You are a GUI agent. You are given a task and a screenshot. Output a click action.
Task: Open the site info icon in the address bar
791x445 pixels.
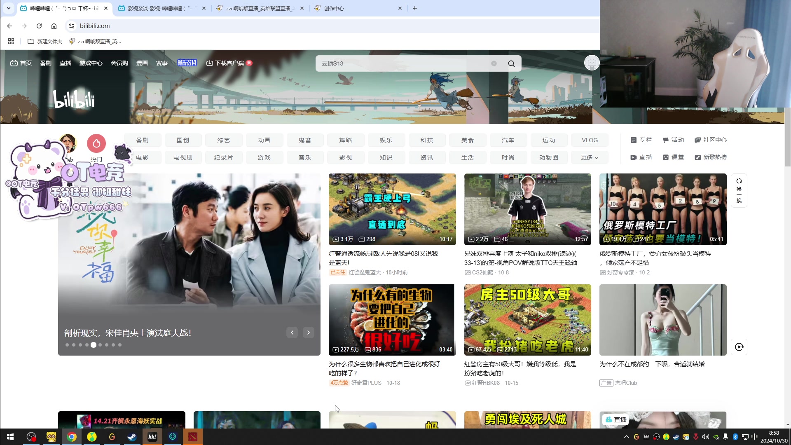pyautogui.click(x=72, y=26)
